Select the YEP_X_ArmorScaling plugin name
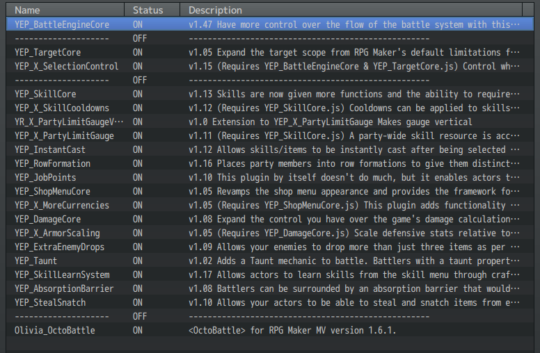The height and width of the screenshot is (353, 540). (x=57, y=233)
